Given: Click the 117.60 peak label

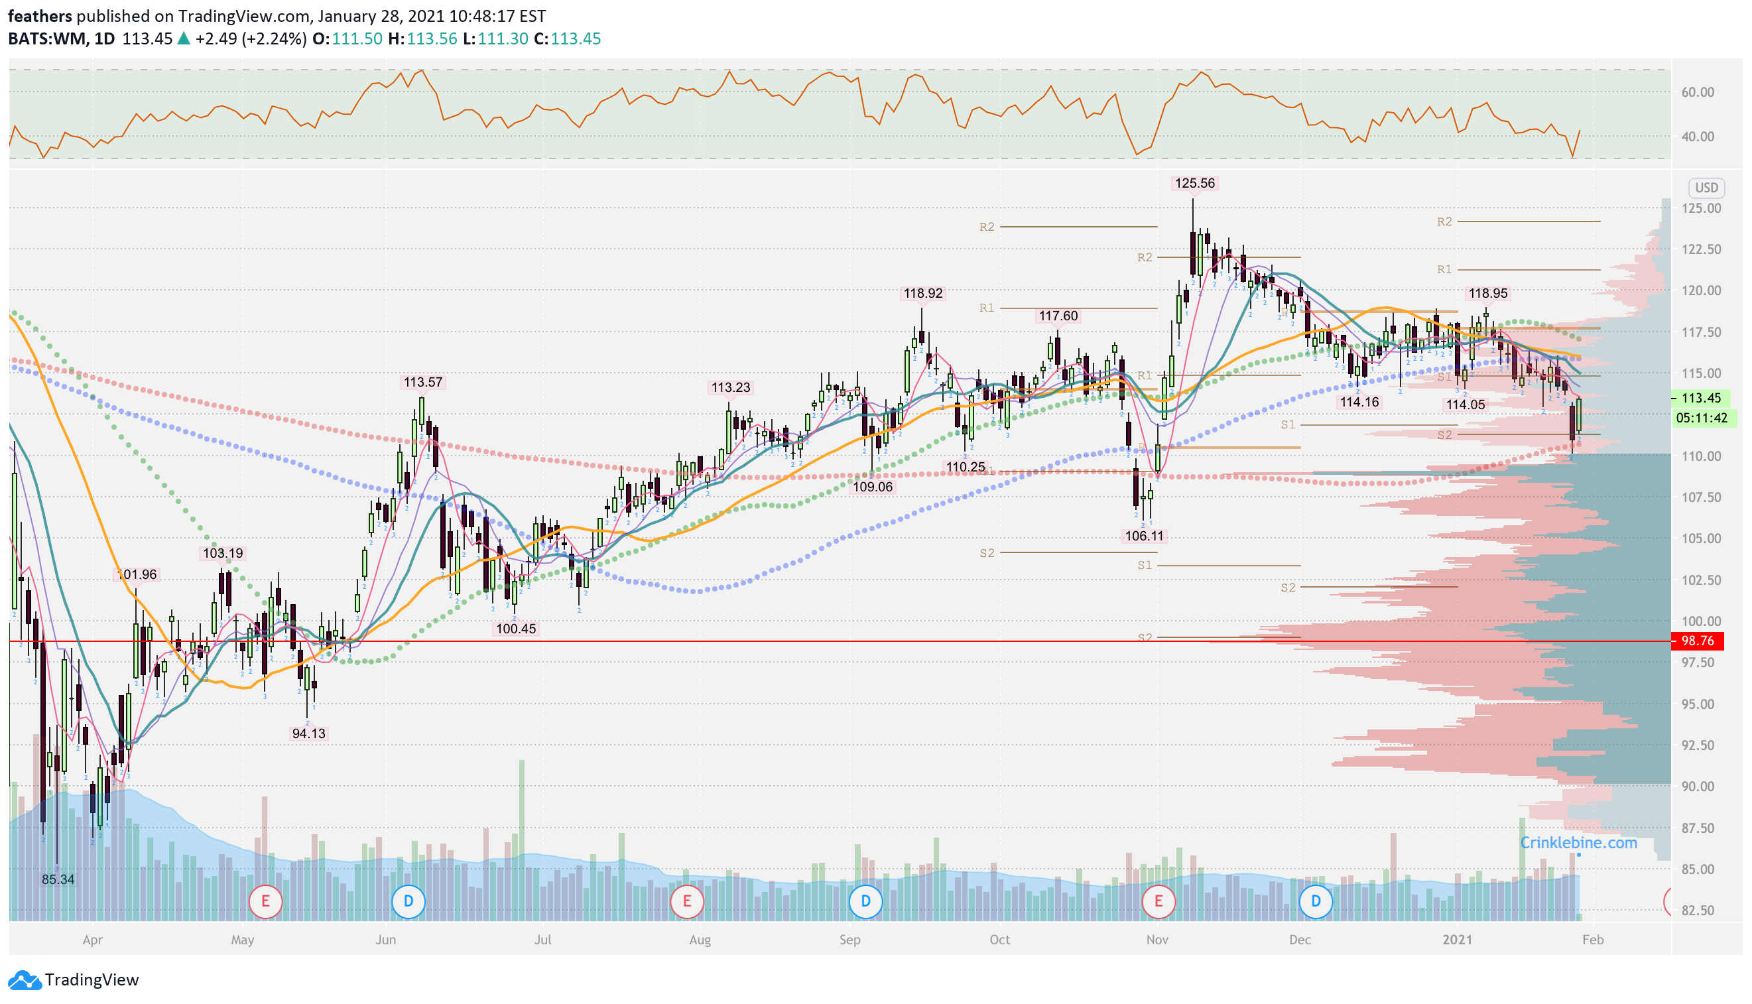Looking at the screenshot, I should pos(1058,316).
